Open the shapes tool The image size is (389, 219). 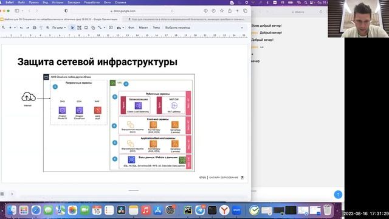93,28
